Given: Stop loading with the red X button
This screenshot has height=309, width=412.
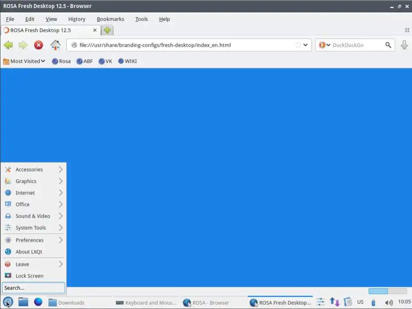Looking at the screenshot, I should (39, 45).
